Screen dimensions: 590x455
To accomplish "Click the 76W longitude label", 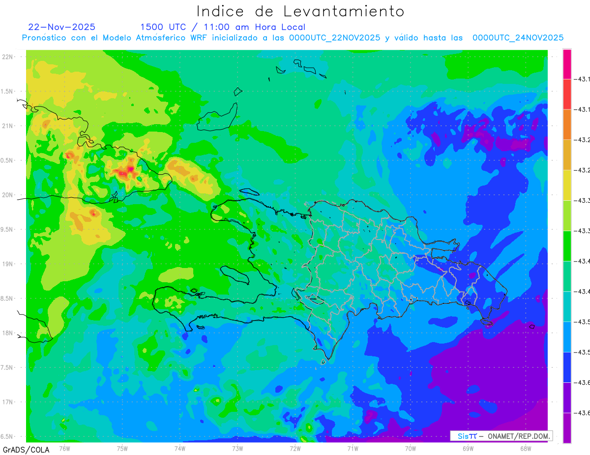I will (x=64, y=448).
